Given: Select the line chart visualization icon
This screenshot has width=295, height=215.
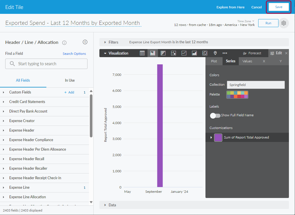Looking at the screenshot, I should [184, 53].
